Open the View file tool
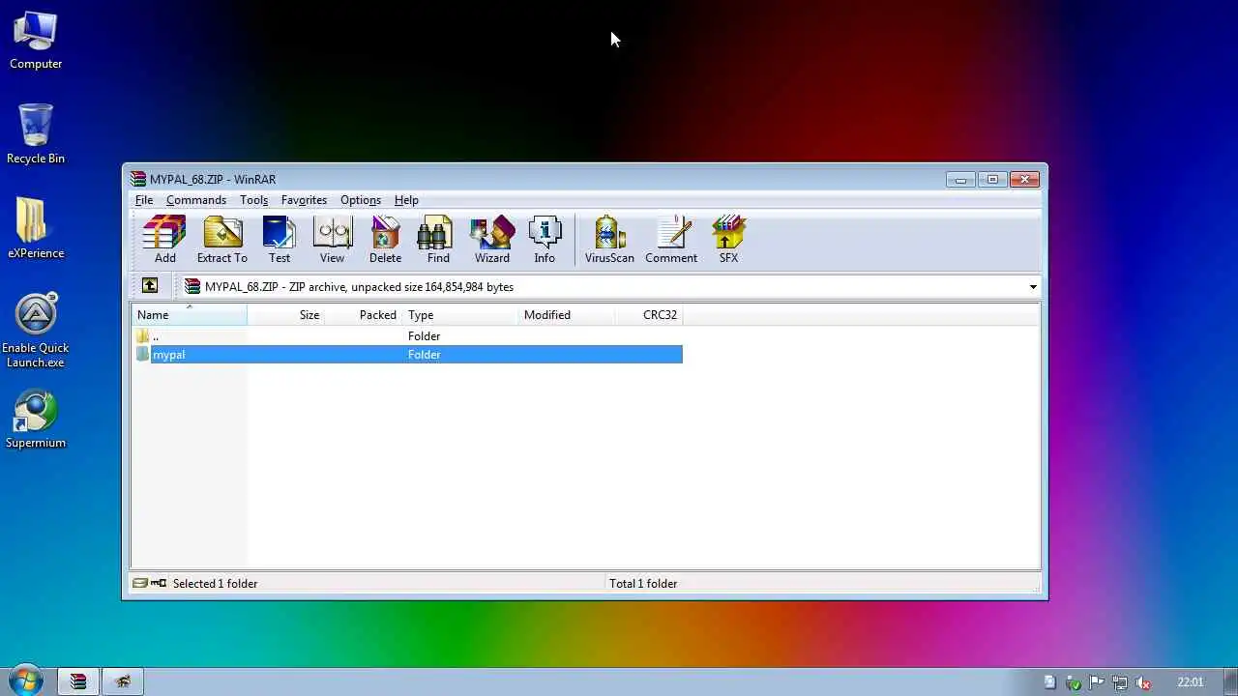The height and width of the screenshot is (696, 1238). point(332,240)
